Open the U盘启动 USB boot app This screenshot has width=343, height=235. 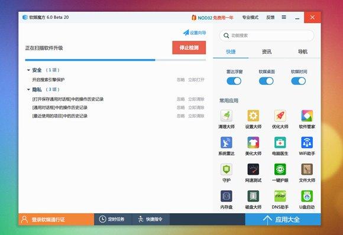[x=307, y=196]
